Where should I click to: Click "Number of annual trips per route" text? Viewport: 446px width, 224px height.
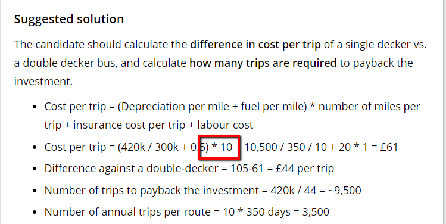point(127,212)
